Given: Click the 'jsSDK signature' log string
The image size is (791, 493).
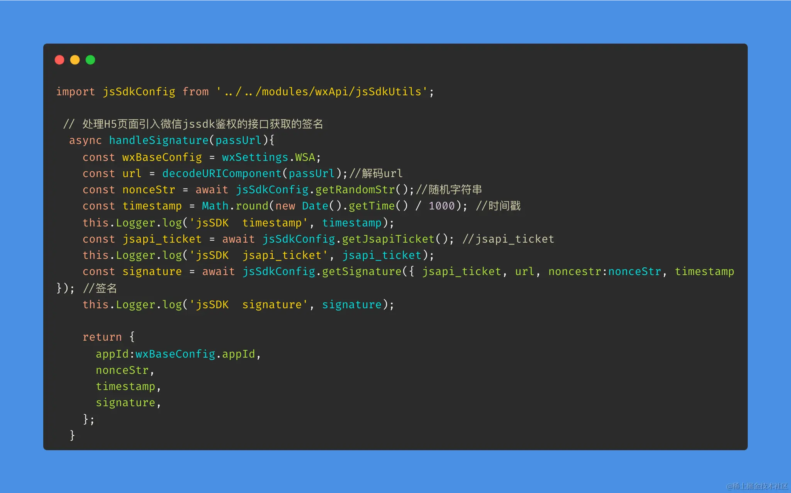Looking at the screenshot, I should point(248,305).
